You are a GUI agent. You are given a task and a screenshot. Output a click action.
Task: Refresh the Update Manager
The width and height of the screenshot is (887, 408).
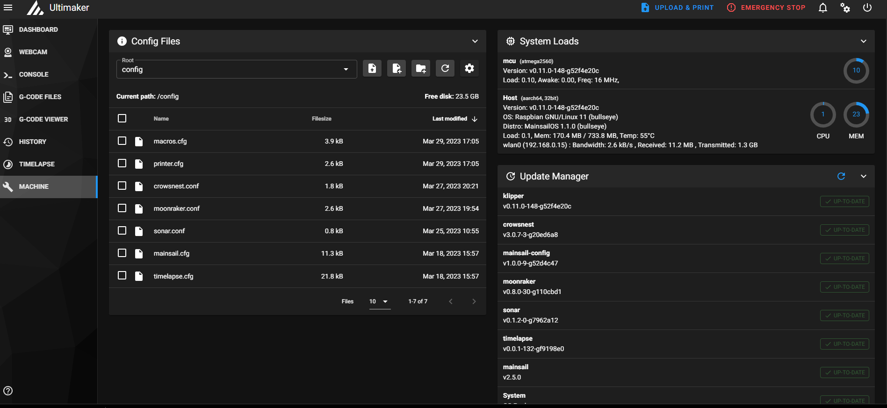841,176
